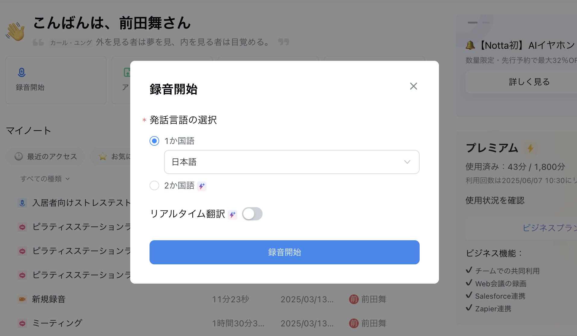
Task: Close the 録音開始 dialog with X
Action: click(413, 86)
